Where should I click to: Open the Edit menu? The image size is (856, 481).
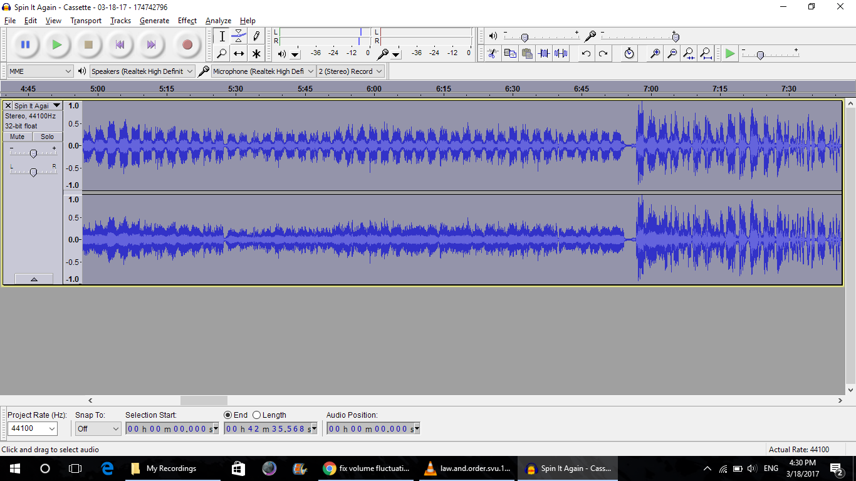(x=31, y=21)
